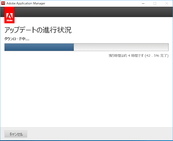The image size is (173, 141).
Task: Click the white A symbol inside Adobe logo
Action: click(9, 16)
